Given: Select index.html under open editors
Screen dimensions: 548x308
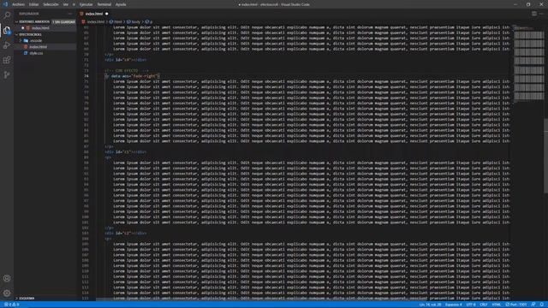Looking at the screenshot, I should click(x=40, y=28).
